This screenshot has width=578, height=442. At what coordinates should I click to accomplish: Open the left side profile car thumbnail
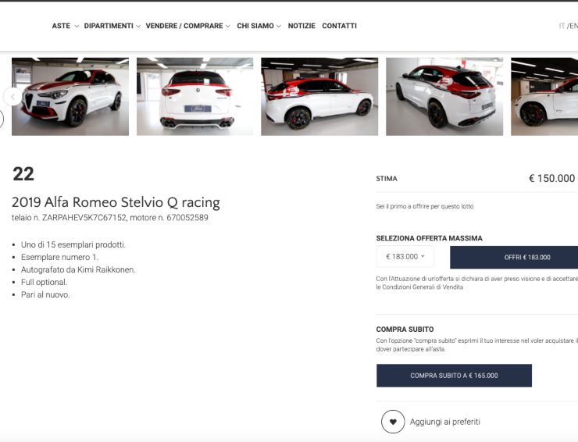(x=319, y=97)
